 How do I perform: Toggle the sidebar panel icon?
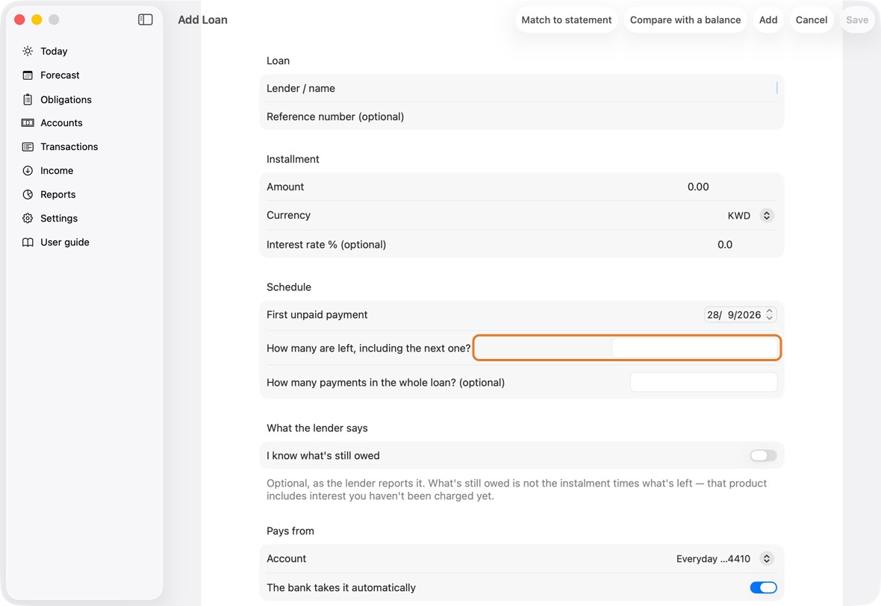145,19
